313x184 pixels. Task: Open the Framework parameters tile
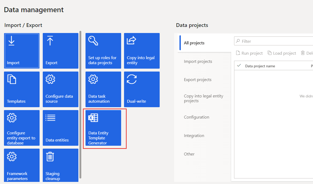coord(22,165)
